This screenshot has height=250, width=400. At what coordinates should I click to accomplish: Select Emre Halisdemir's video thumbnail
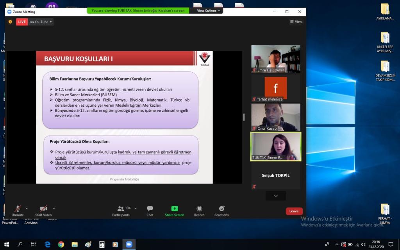pyautogui.click(x=276, y=59)
